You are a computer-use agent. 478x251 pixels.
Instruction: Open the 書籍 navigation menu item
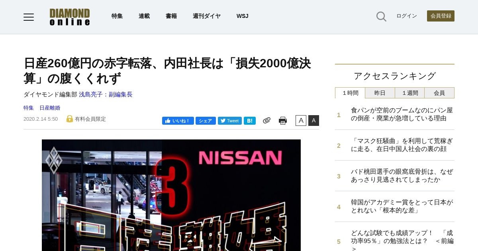click(171, 16)
